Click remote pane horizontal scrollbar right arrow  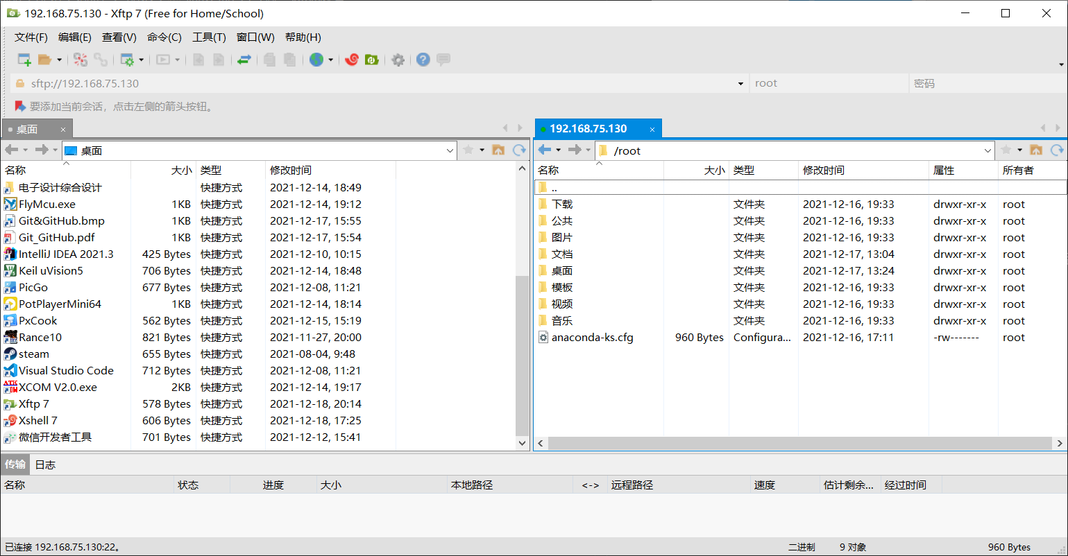[1060, 443]
